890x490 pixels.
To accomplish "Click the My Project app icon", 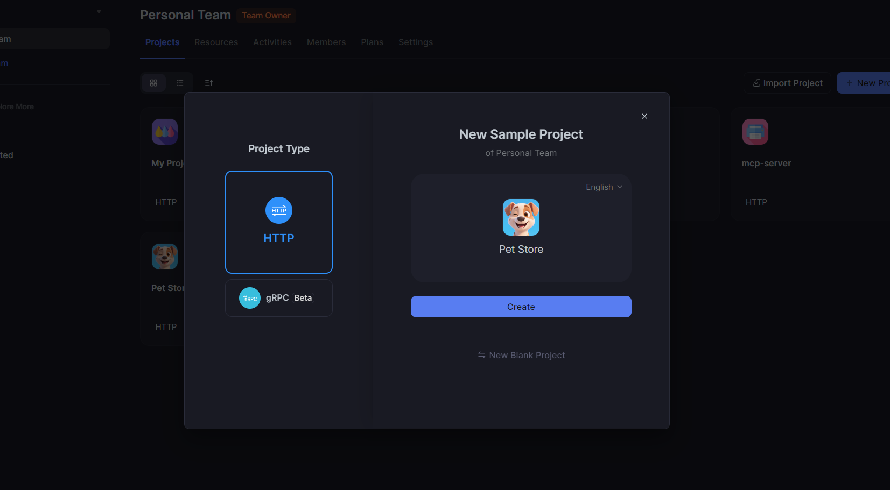I will (x=165, y=131).
